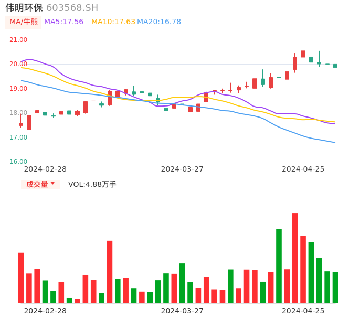The height and width of the screenshot is (318, 360).
Task: Click the 2024-02-28 date under price chart
Action: [45, 169]
